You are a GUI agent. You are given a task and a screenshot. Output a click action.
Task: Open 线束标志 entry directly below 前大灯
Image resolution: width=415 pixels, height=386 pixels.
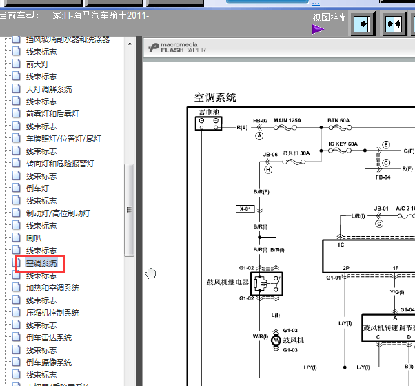(x=41, y=77)
